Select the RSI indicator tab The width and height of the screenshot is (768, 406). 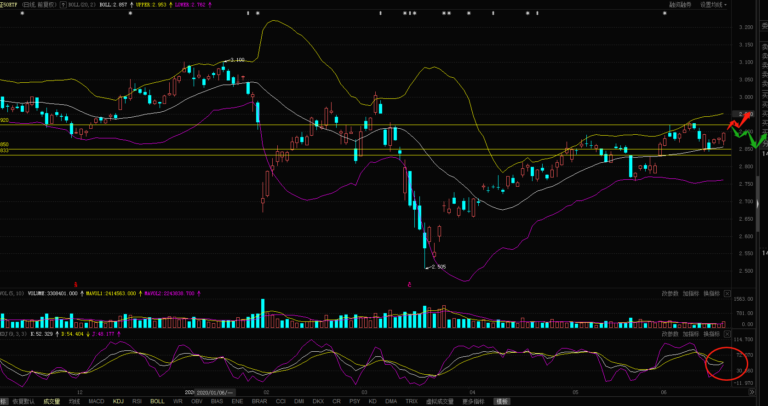pos(137,401)
